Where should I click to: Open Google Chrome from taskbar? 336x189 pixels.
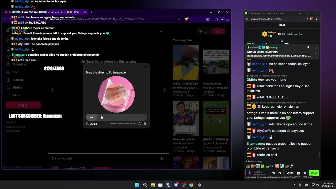point(191,185)
